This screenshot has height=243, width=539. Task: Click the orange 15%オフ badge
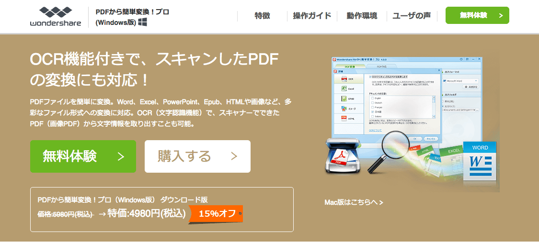[x=217, y=214]
